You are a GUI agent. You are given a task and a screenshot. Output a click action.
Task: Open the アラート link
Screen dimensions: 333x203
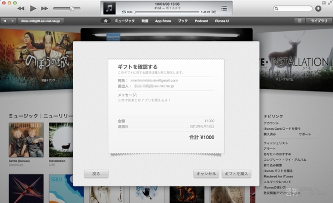tap(270, 149)
